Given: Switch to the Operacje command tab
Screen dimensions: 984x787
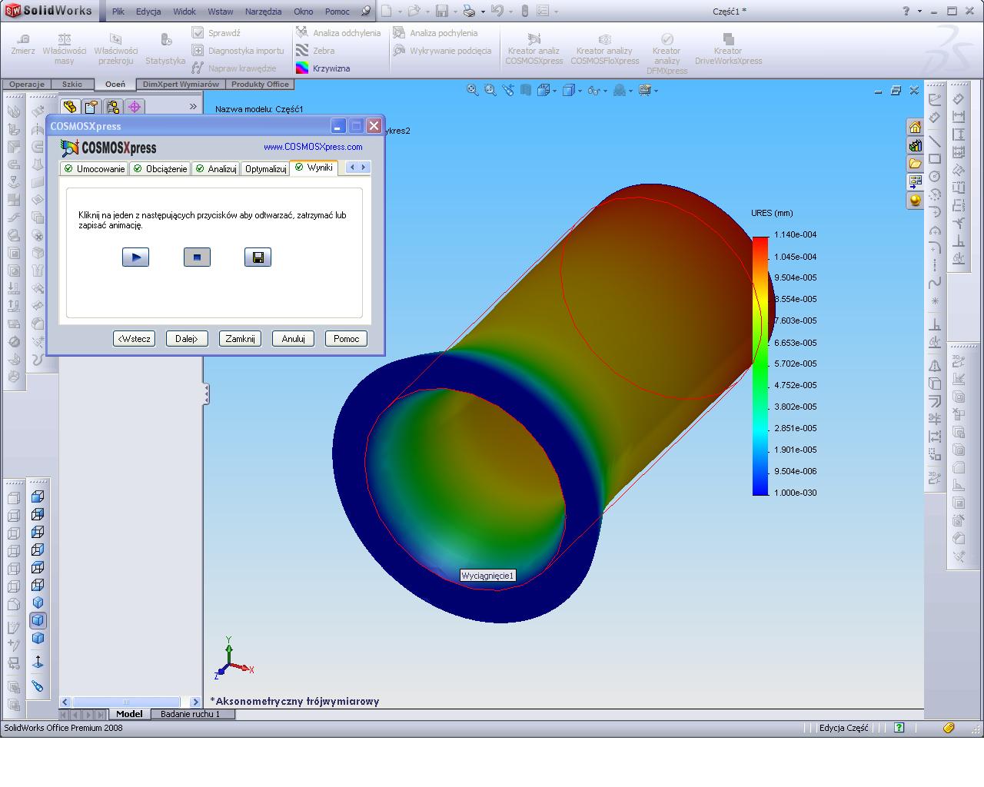Looking at the screenshot, I should tap(27, 85).
